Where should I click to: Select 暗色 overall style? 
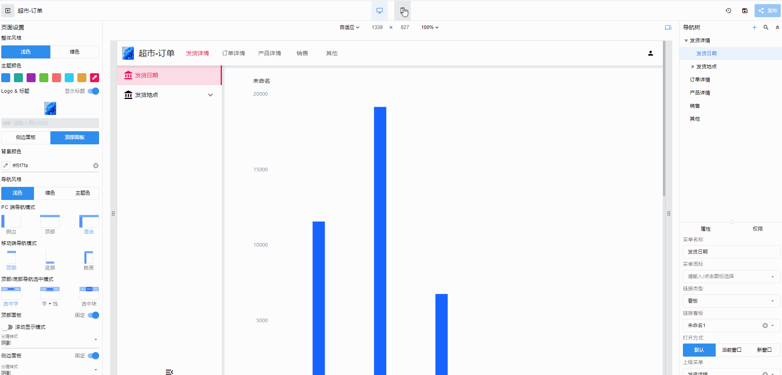click(75, 52)
